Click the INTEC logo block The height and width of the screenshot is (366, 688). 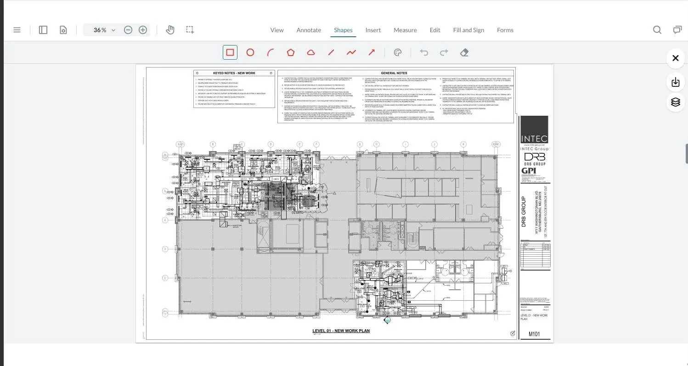[535, 130]
